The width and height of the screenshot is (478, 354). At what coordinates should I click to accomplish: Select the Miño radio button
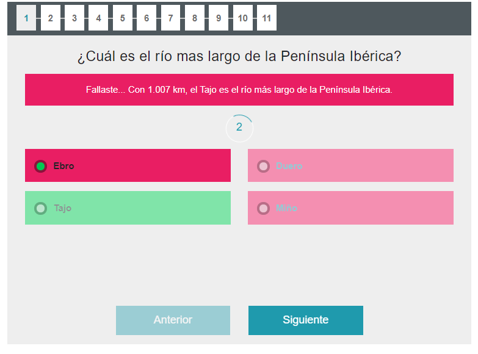pyautogui.click(x=264, y=208)
